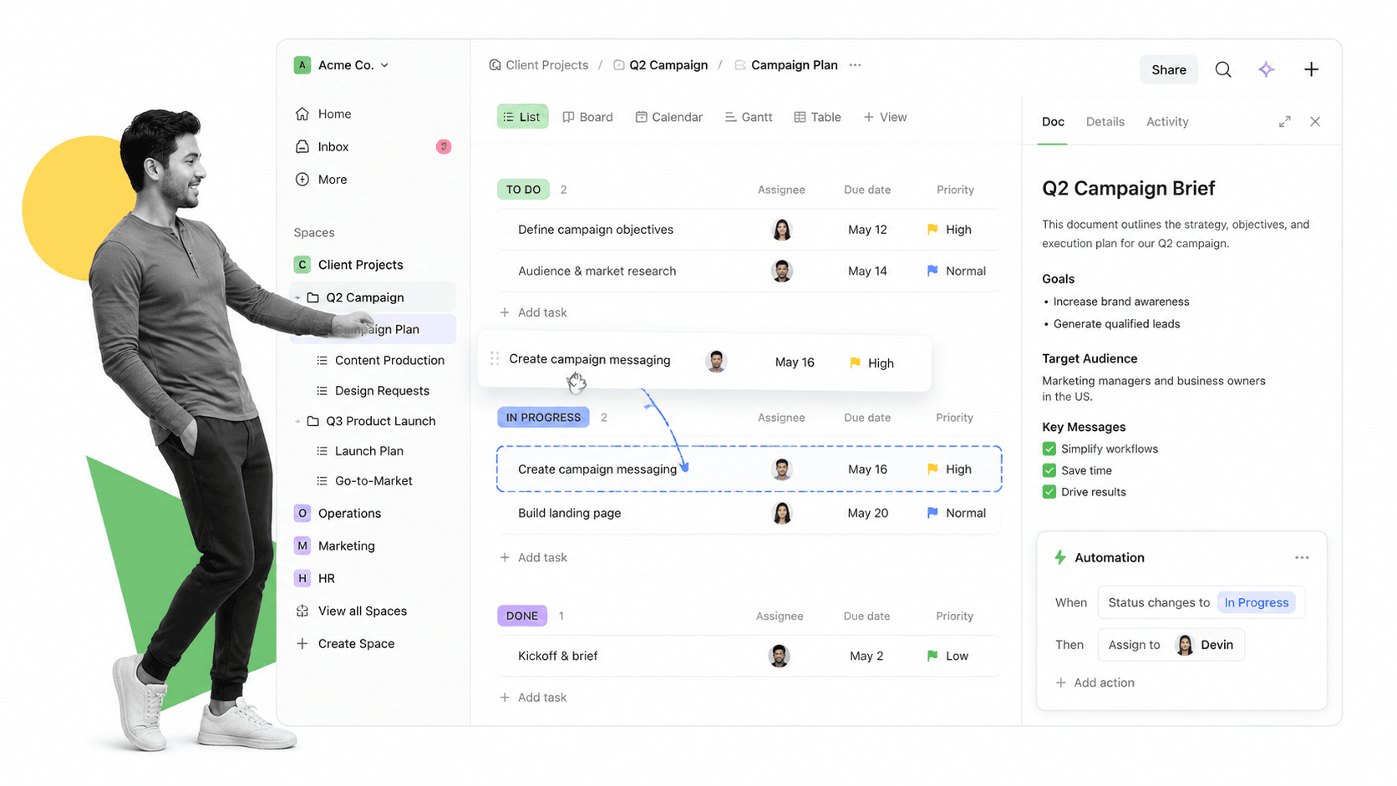Switch to the Calendar view tab
The image size is (1397, 786).
pos(668,117)
